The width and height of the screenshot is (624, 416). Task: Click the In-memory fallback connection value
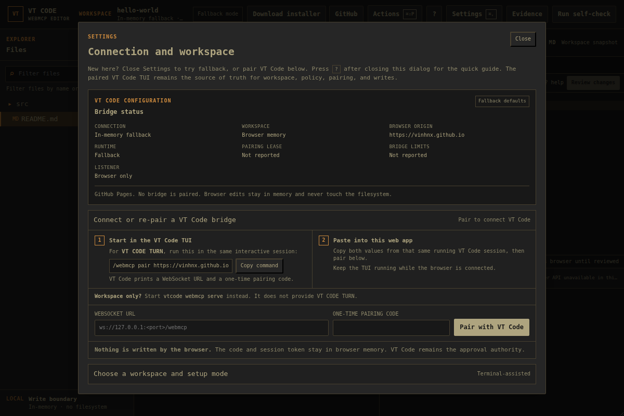click(x=123, y=135)
